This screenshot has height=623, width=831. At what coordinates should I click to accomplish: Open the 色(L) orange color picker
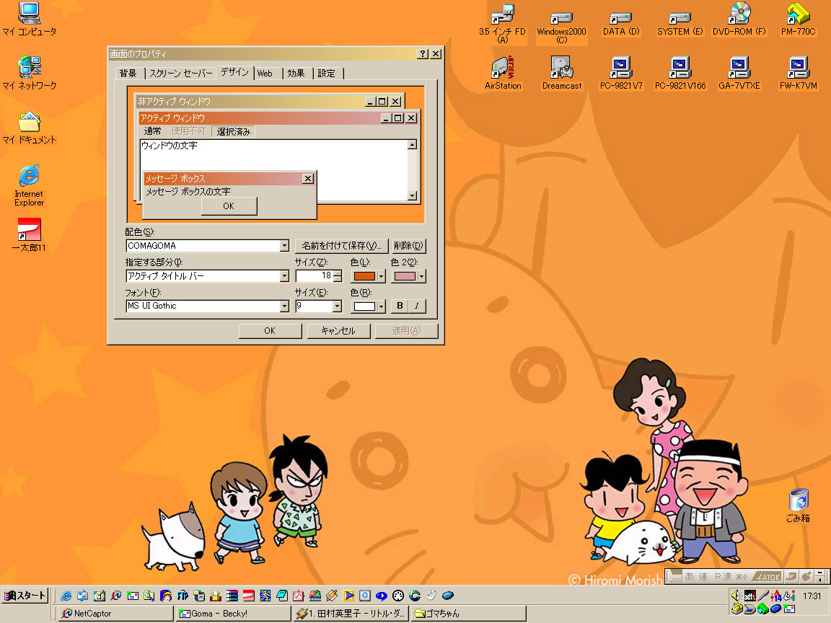[x=369, y=276]
